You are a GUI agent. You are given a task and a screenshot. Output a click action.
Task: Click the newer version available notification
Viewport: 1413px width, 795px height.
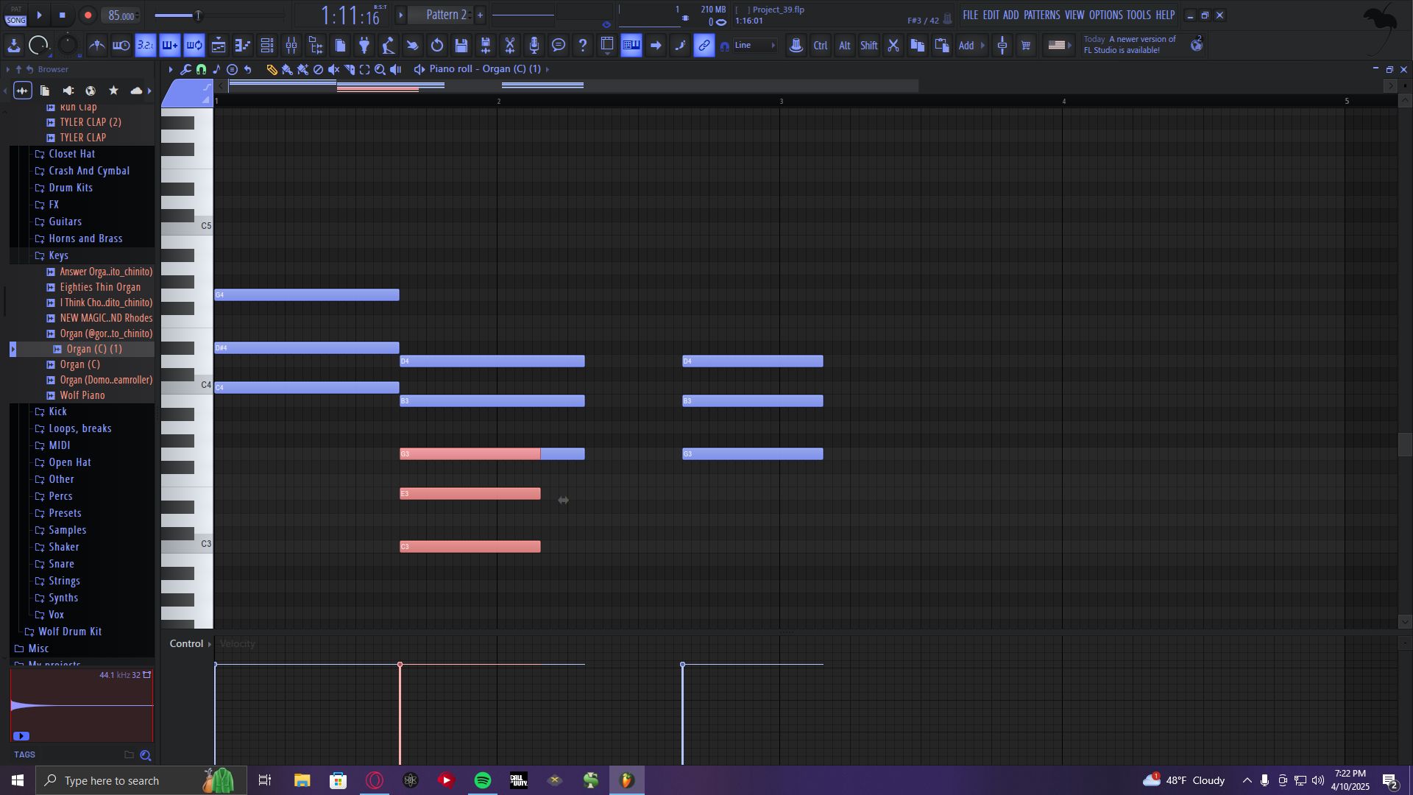click(x=1129, y=45)
